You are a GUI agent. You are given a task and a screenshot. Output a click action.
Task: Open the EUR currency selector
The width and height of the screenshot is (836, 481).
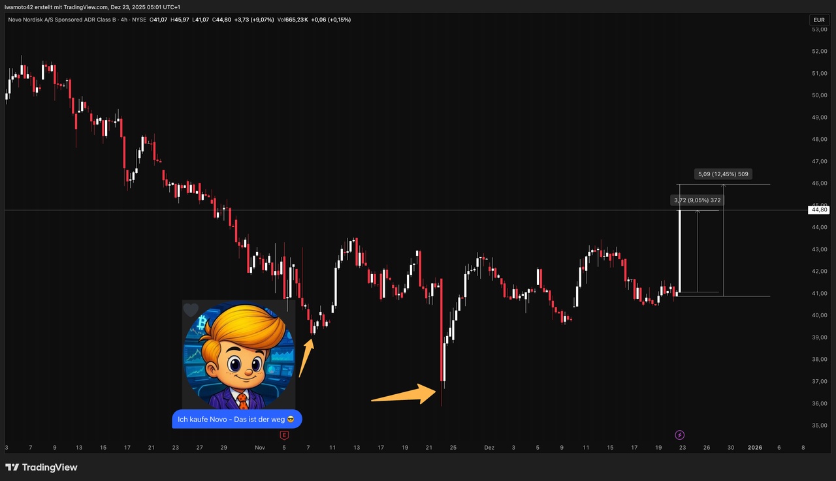point(819,20)
